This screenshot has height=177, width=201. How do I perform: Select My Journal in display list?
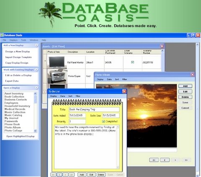tap(11, 118)
